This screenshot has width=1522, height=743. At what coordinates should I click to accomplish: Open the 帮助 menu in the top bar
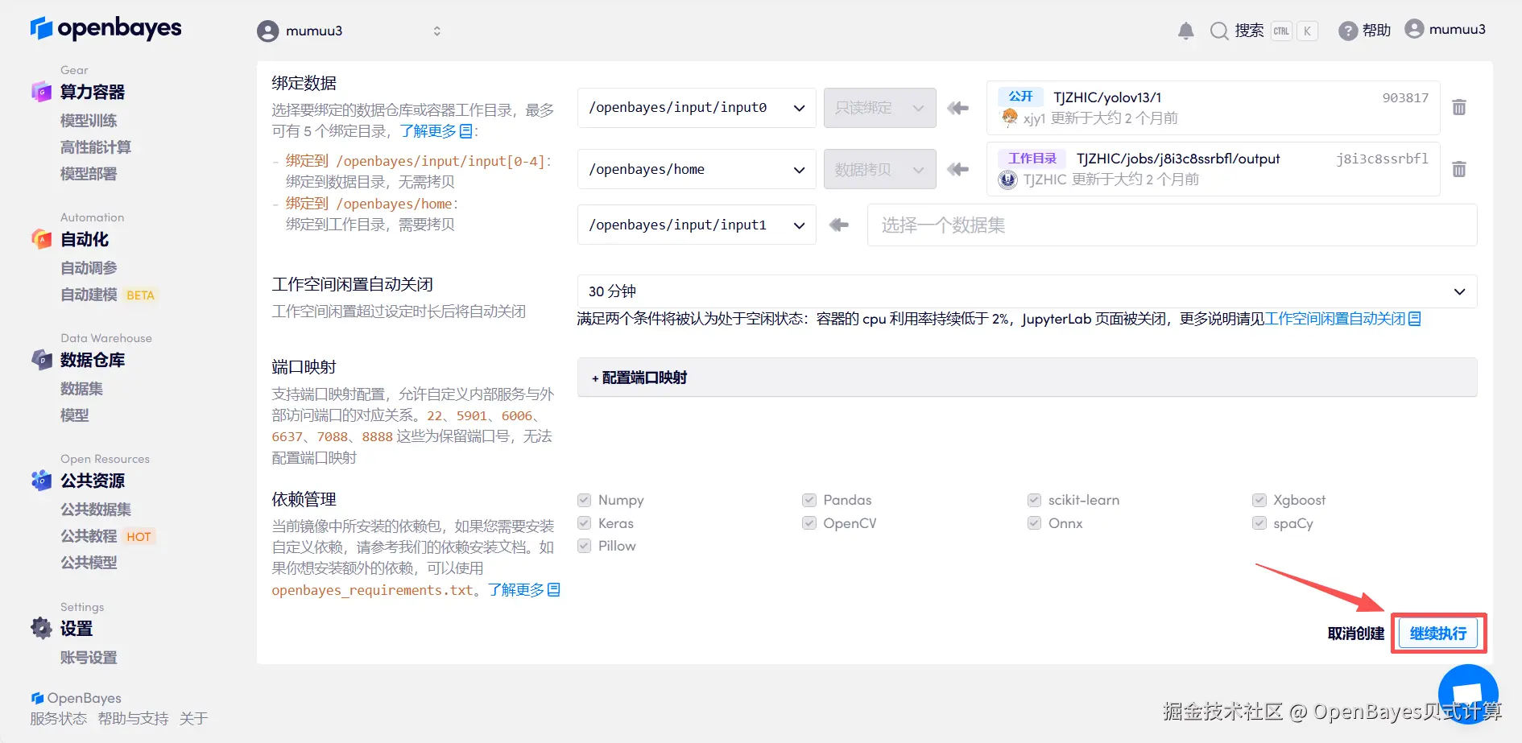pyautogui.click(x=1364, y=30)
